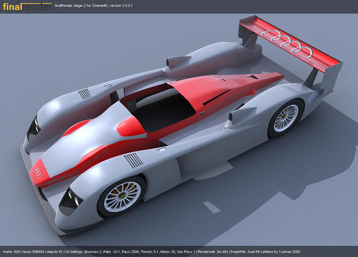The image size is (358, 257).
Task: Click the status bar entry "faces 596464"
Action: 33,252
